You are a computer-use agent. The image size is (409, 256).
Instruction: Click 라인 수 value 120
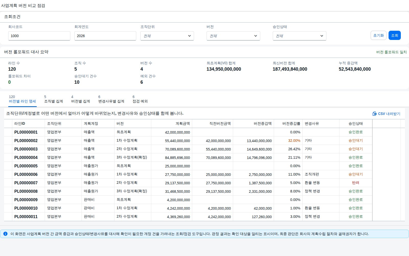click(12, 69)
